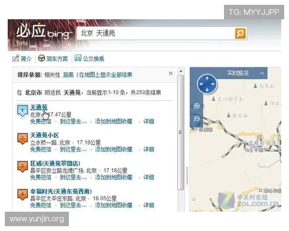
Task: Pan map left with compass arrow
Action: [201, 84]
